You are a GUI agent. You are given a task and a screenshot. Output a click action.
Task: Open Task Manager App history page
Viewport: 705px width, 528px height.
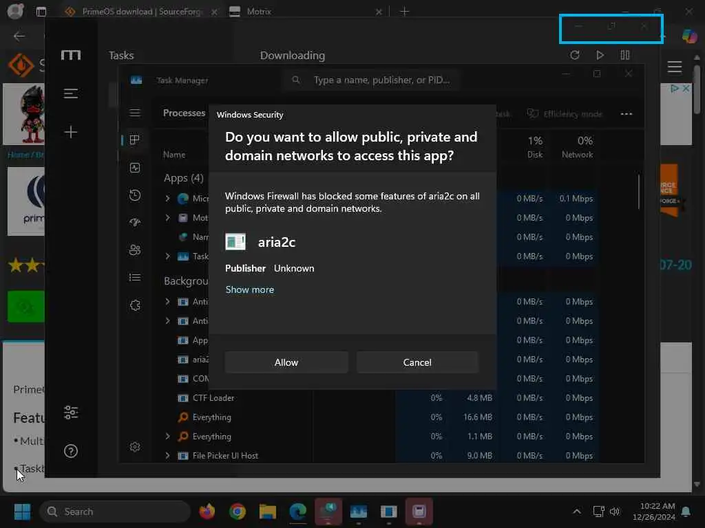pos(134,195)
